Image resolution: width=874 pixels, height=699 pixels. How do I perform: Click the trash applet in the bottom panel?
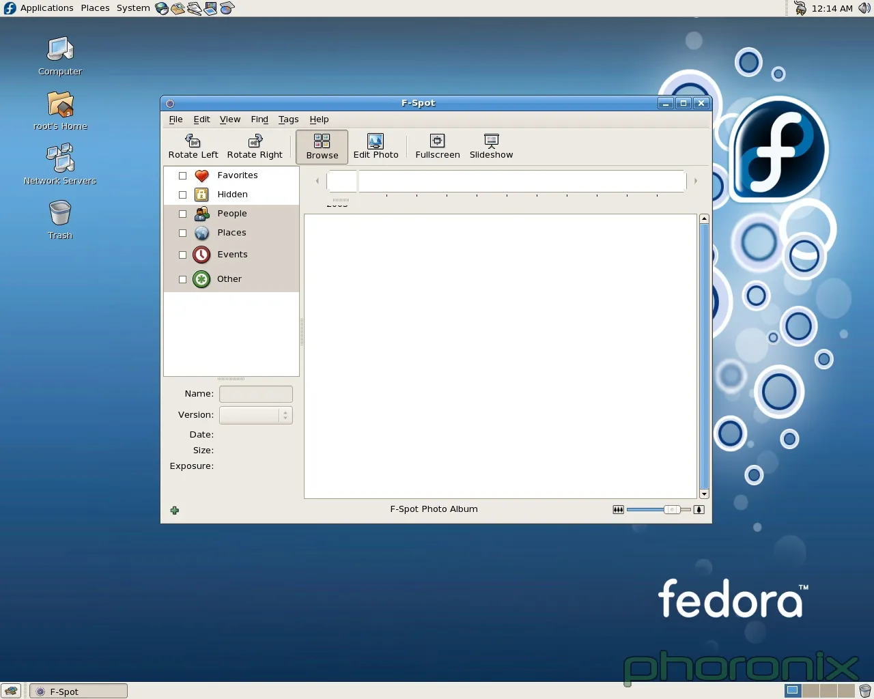(x=865, y=691)
